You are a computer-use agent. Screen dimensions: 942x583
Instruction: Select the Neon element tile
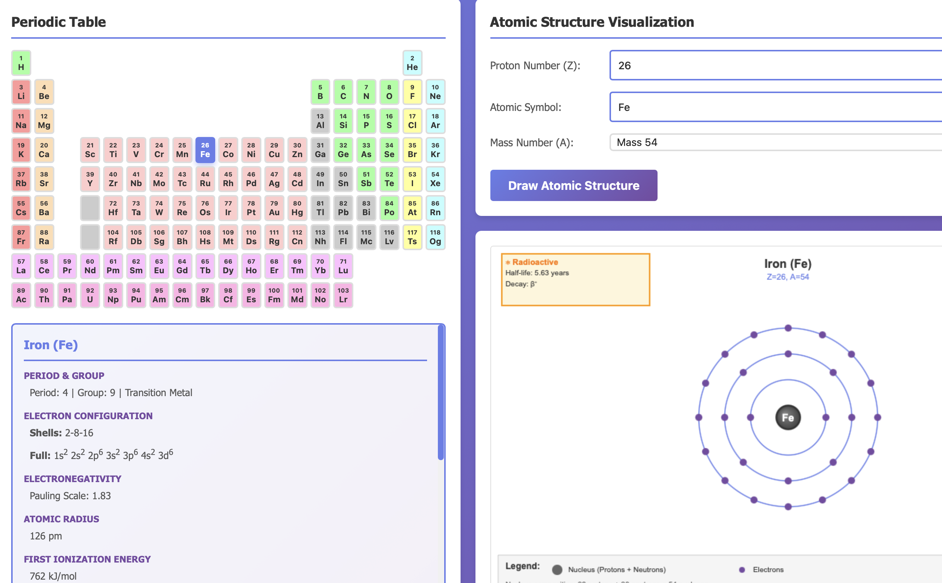pos(435,92)
